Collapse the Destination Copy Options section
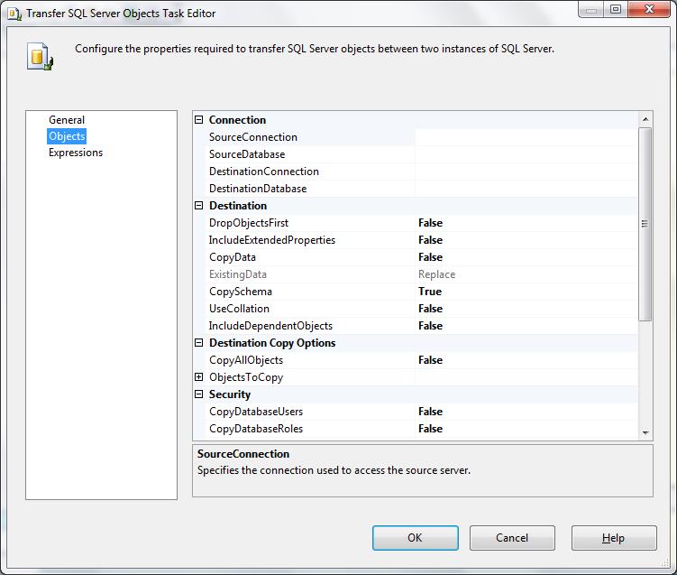The width and height of the screenshot is (677, 575). coord(199,343)
